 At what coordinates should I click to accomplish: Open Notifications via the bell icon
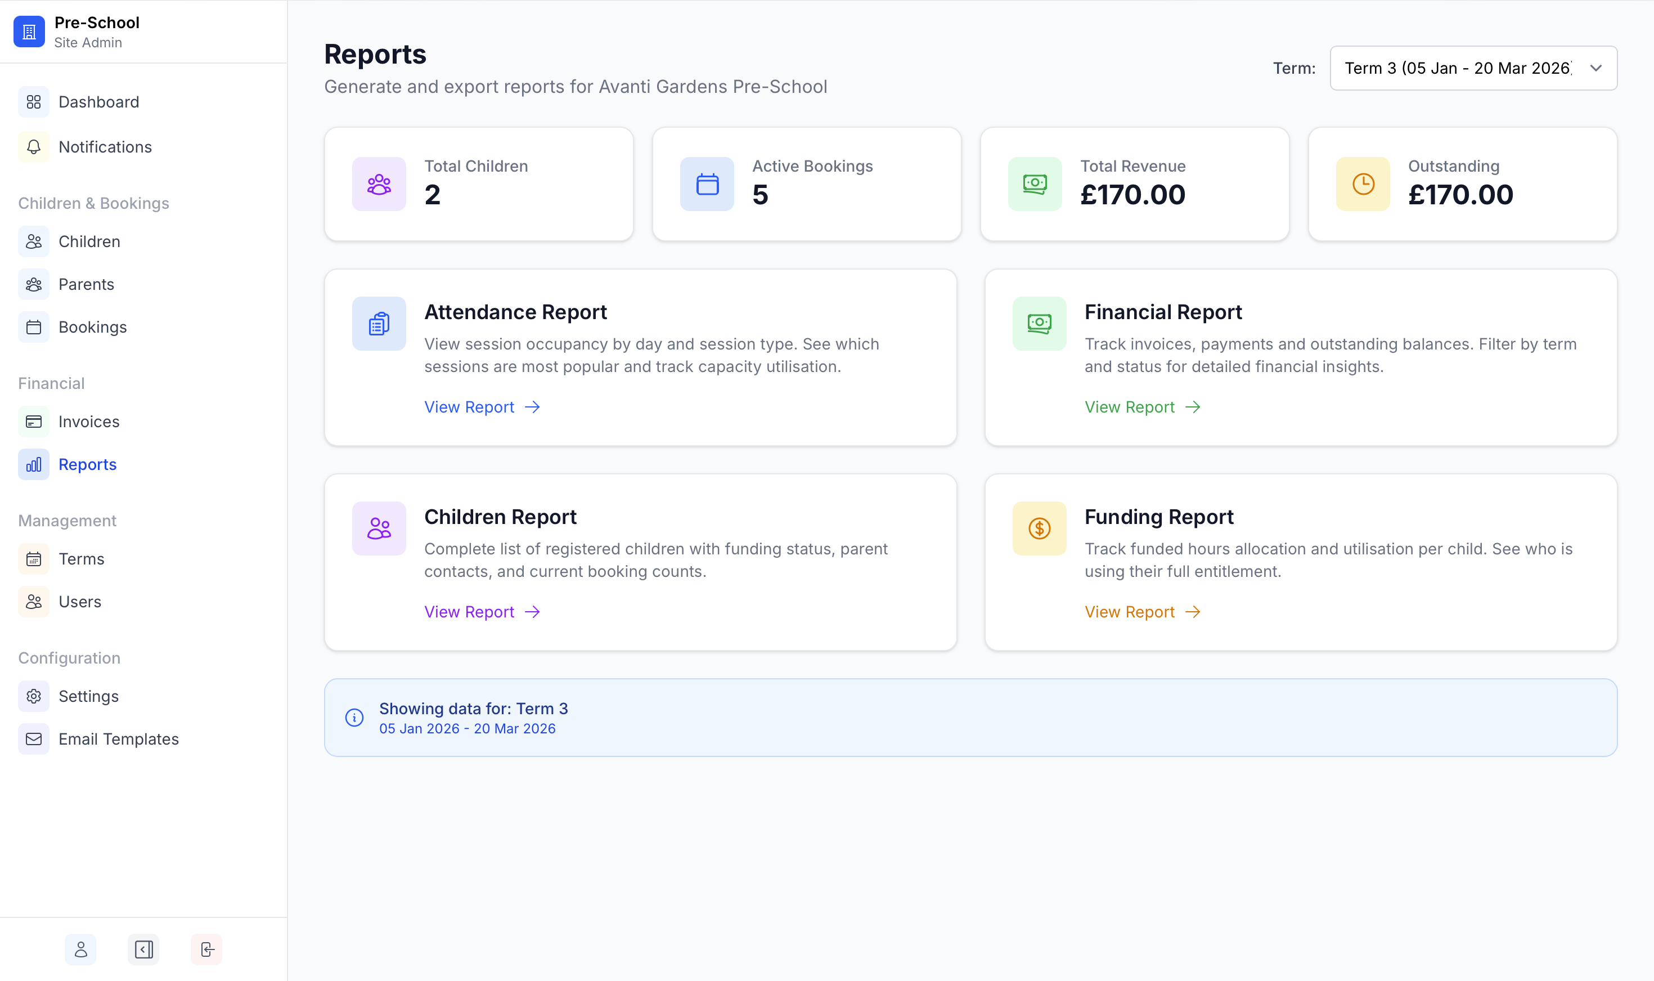[34, 147]
